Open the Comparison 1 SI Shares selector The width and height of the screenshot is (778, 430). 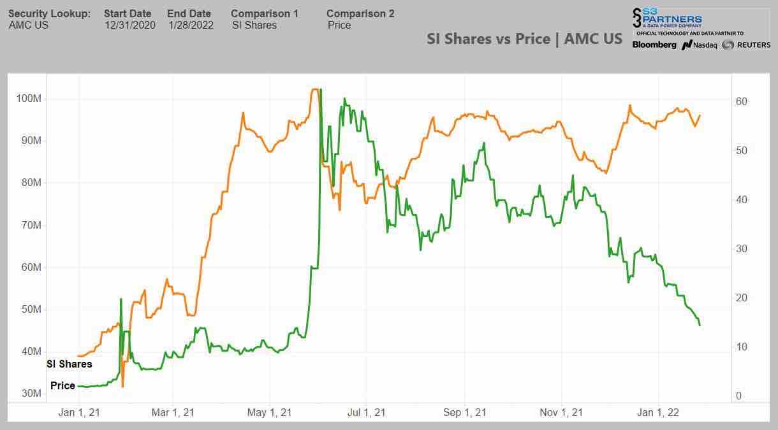(x=254, y=25)
